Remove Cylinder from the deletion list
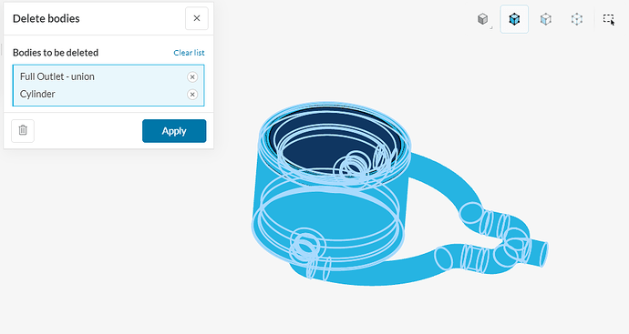Screen dimensions: 629x334 (192, 95)
